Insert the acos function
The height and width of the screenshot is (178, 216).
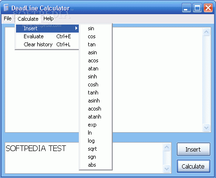coord(96,60)
